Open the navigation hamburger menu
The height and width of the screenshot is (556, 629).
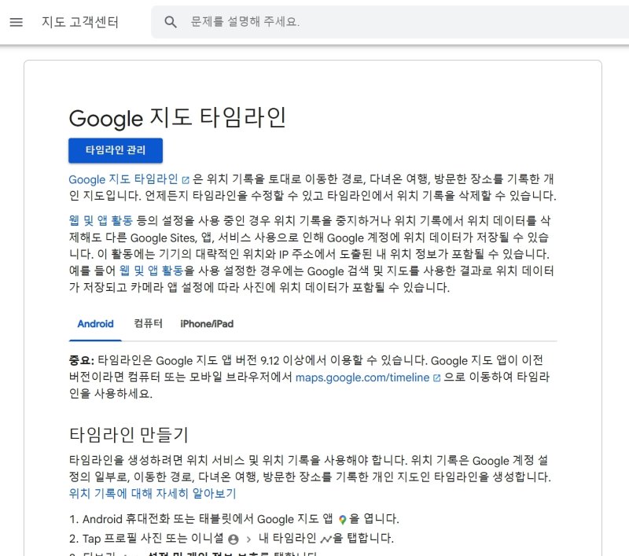[x=17, y=22]
